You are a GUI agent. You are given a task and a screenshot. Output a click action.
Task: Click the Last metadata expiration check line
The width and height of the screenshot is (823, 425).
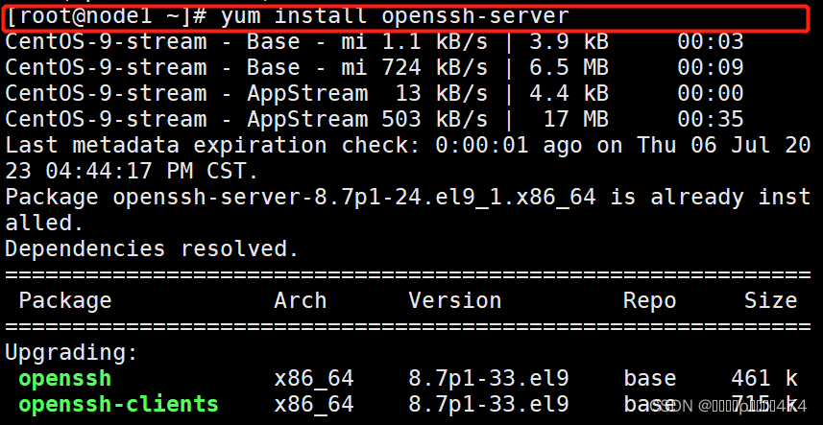408,158
